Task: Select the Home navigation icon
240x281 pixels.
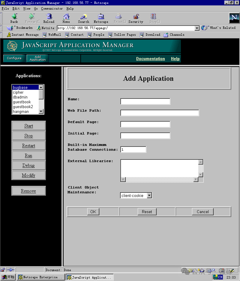Action: click(x=66, y=18)
